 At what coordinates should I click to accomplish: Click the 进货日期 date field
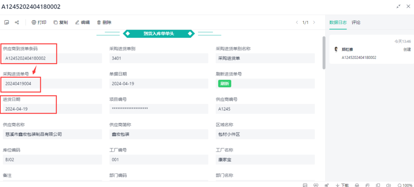point(52,109)
